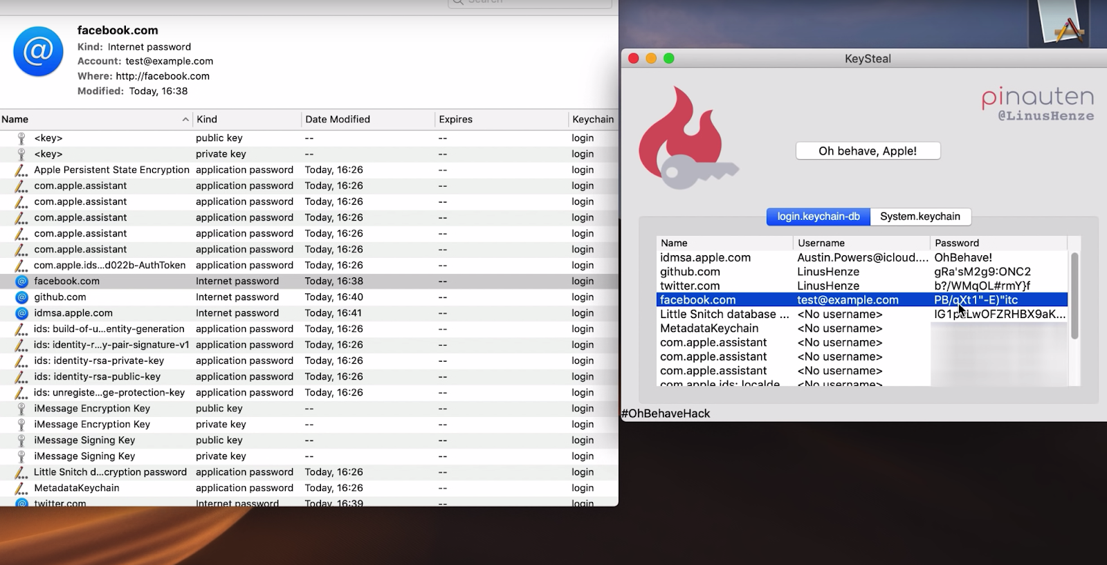Sort the keychain list by Name column

95,120
